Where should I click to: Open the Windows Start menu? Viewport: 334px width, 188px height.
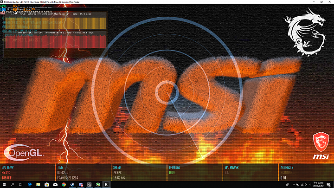[4, 185]
